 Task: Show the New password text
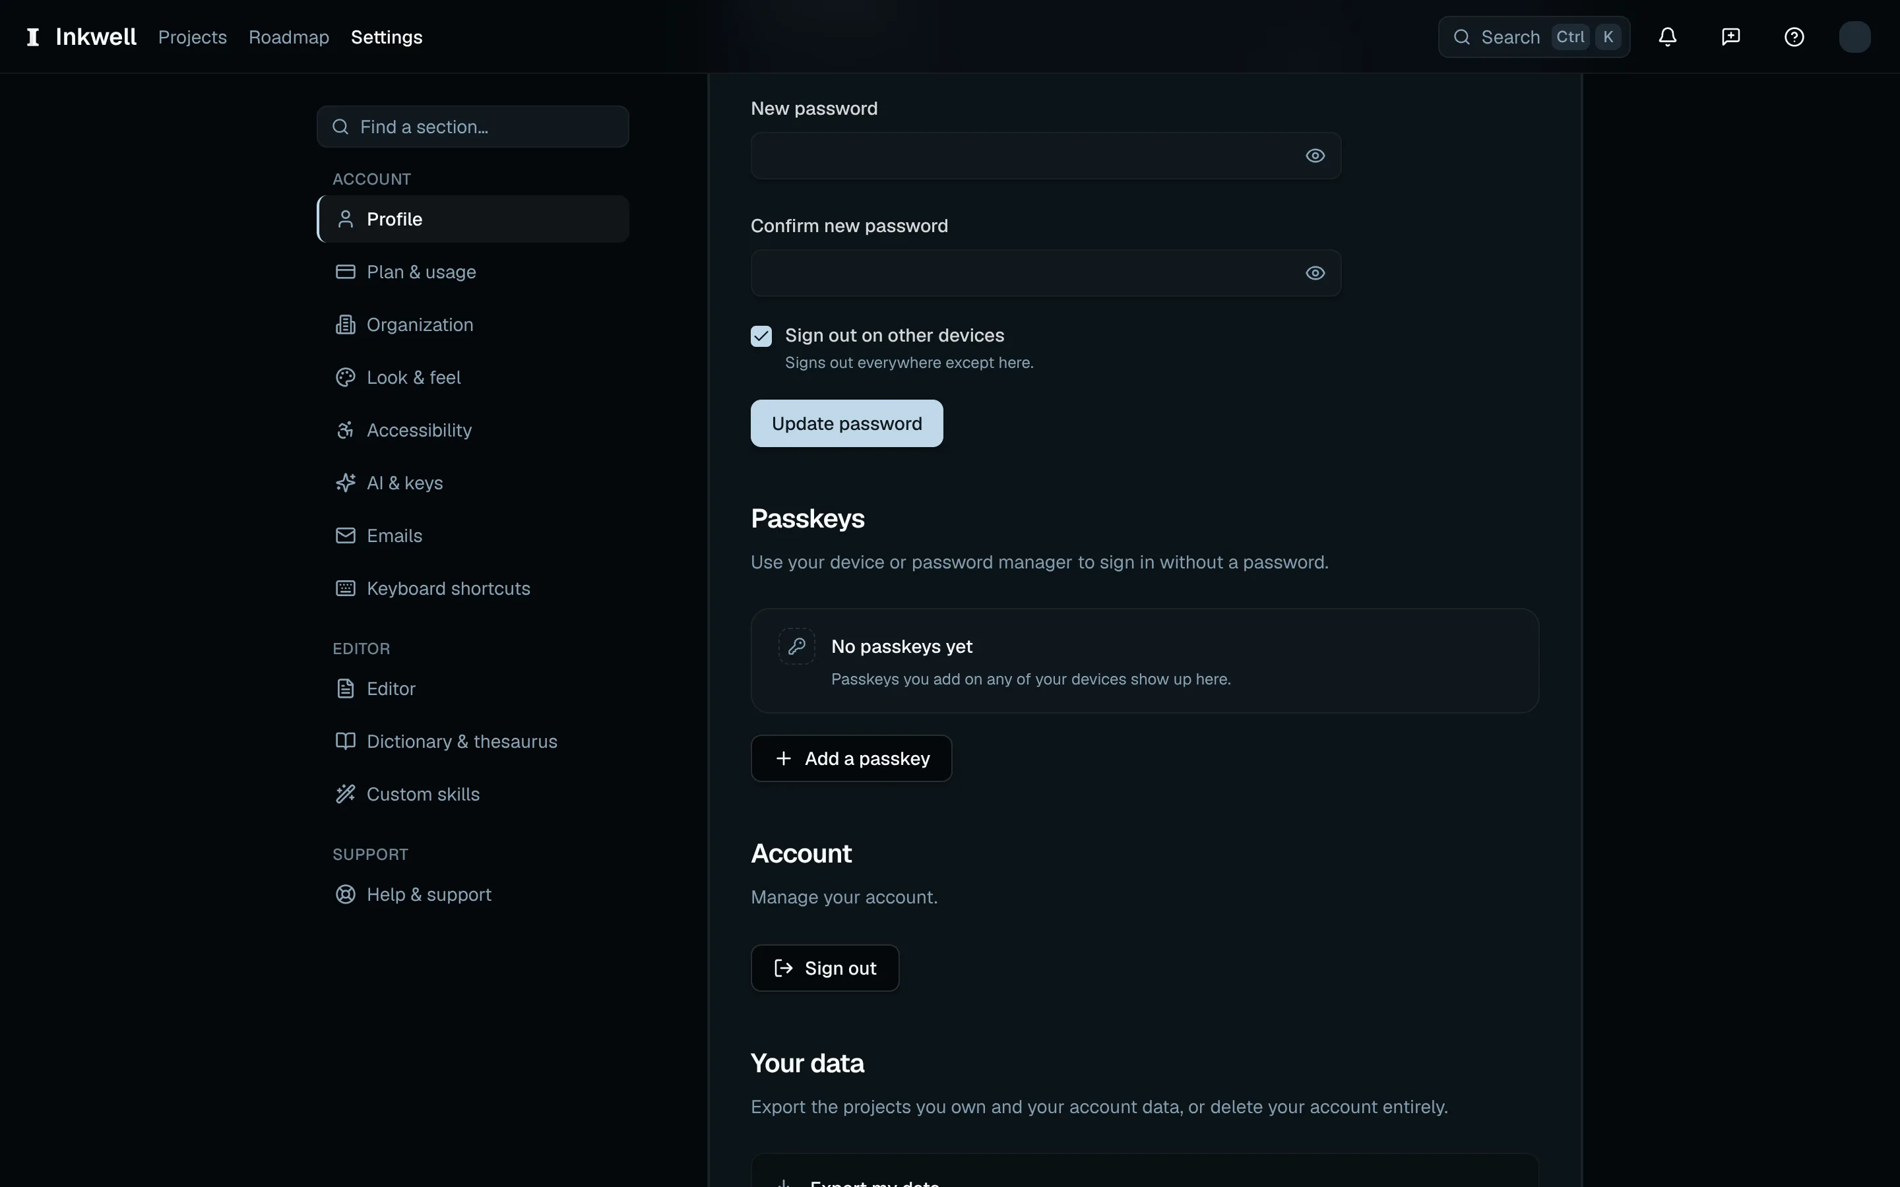click(1315, 156)
